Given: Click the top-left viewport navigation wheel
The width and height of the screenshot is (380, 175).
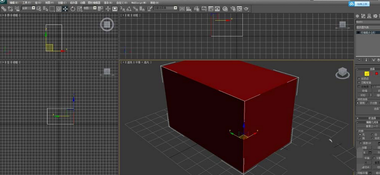Looking at the screenshot, I should [x=106, y=25].
